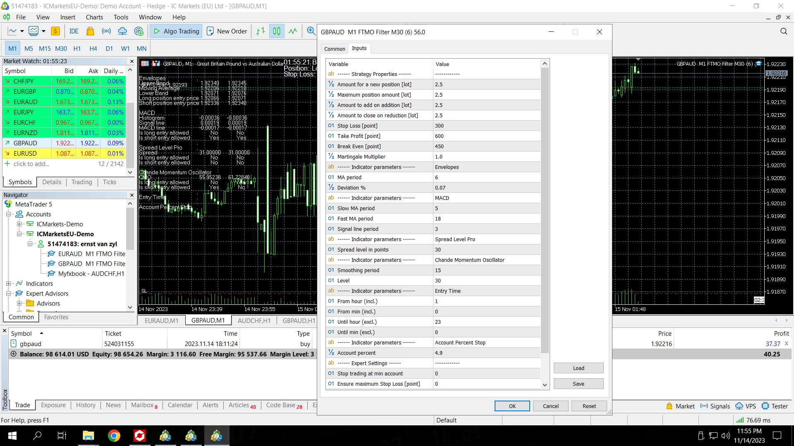Open the new chart toolbar icon
The width and height of the screenshot is (794, 446).
(12, 31)
